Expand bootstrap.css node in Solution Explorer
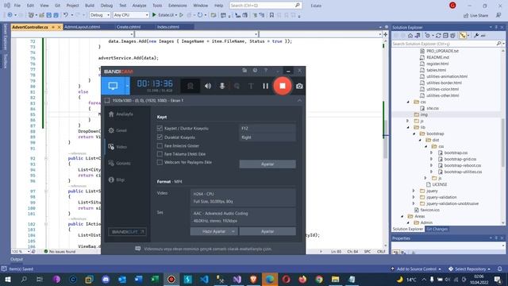This screenshot has height=286, width=508. tap(432, 153)
